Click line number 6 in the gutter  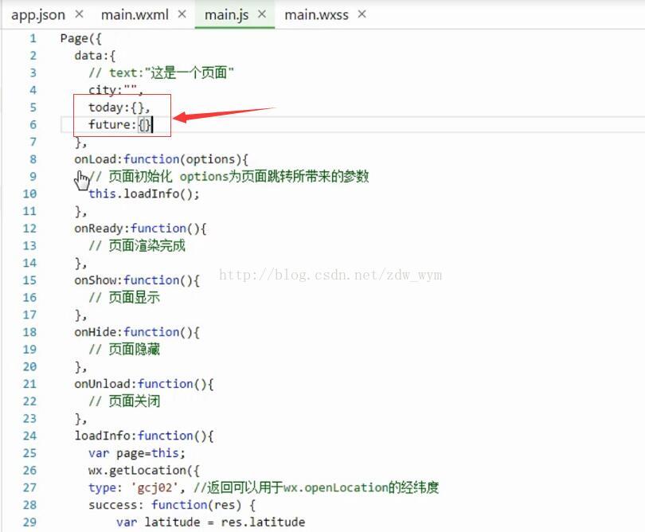click(33, 125)
